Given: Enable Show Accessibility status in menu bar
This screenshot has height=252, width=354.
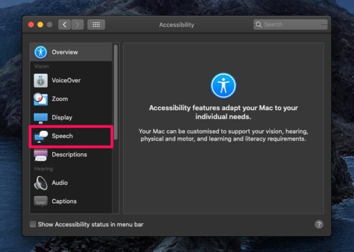Looking at the screenshot, I should pyautogui.click(x=32, y=224).
